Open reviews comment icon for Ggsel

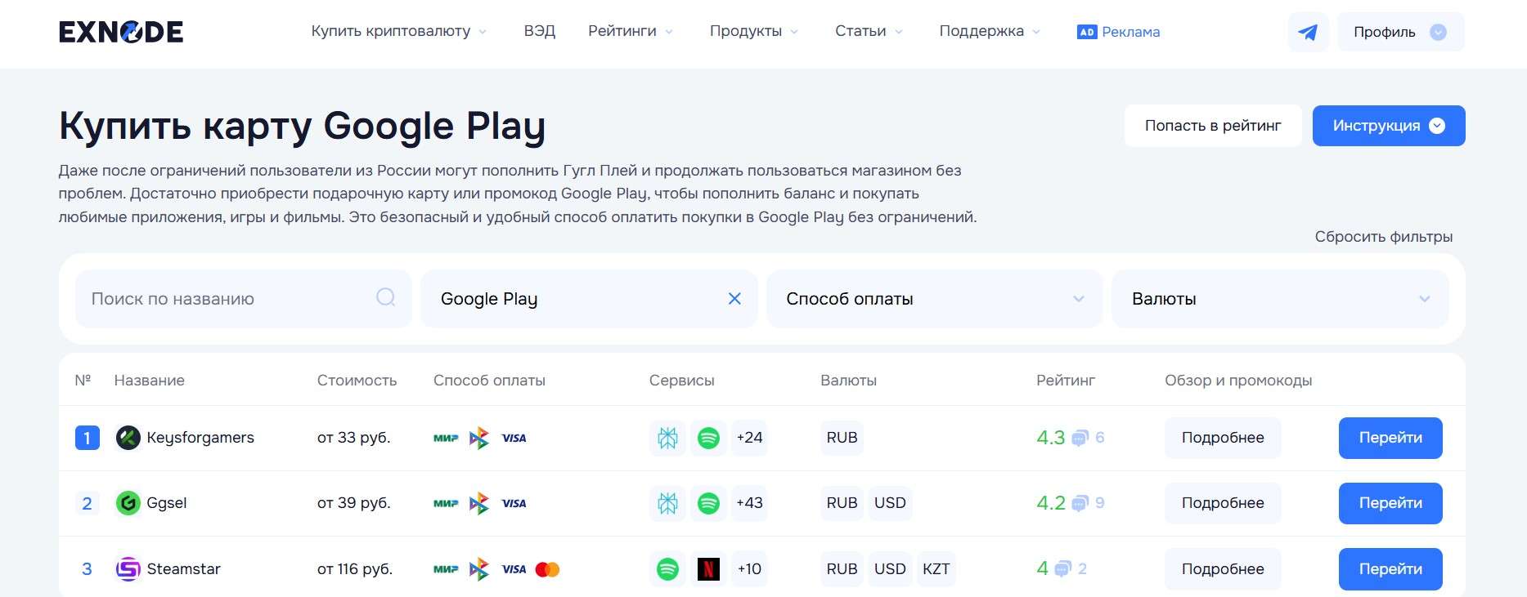coord(1080,503)
